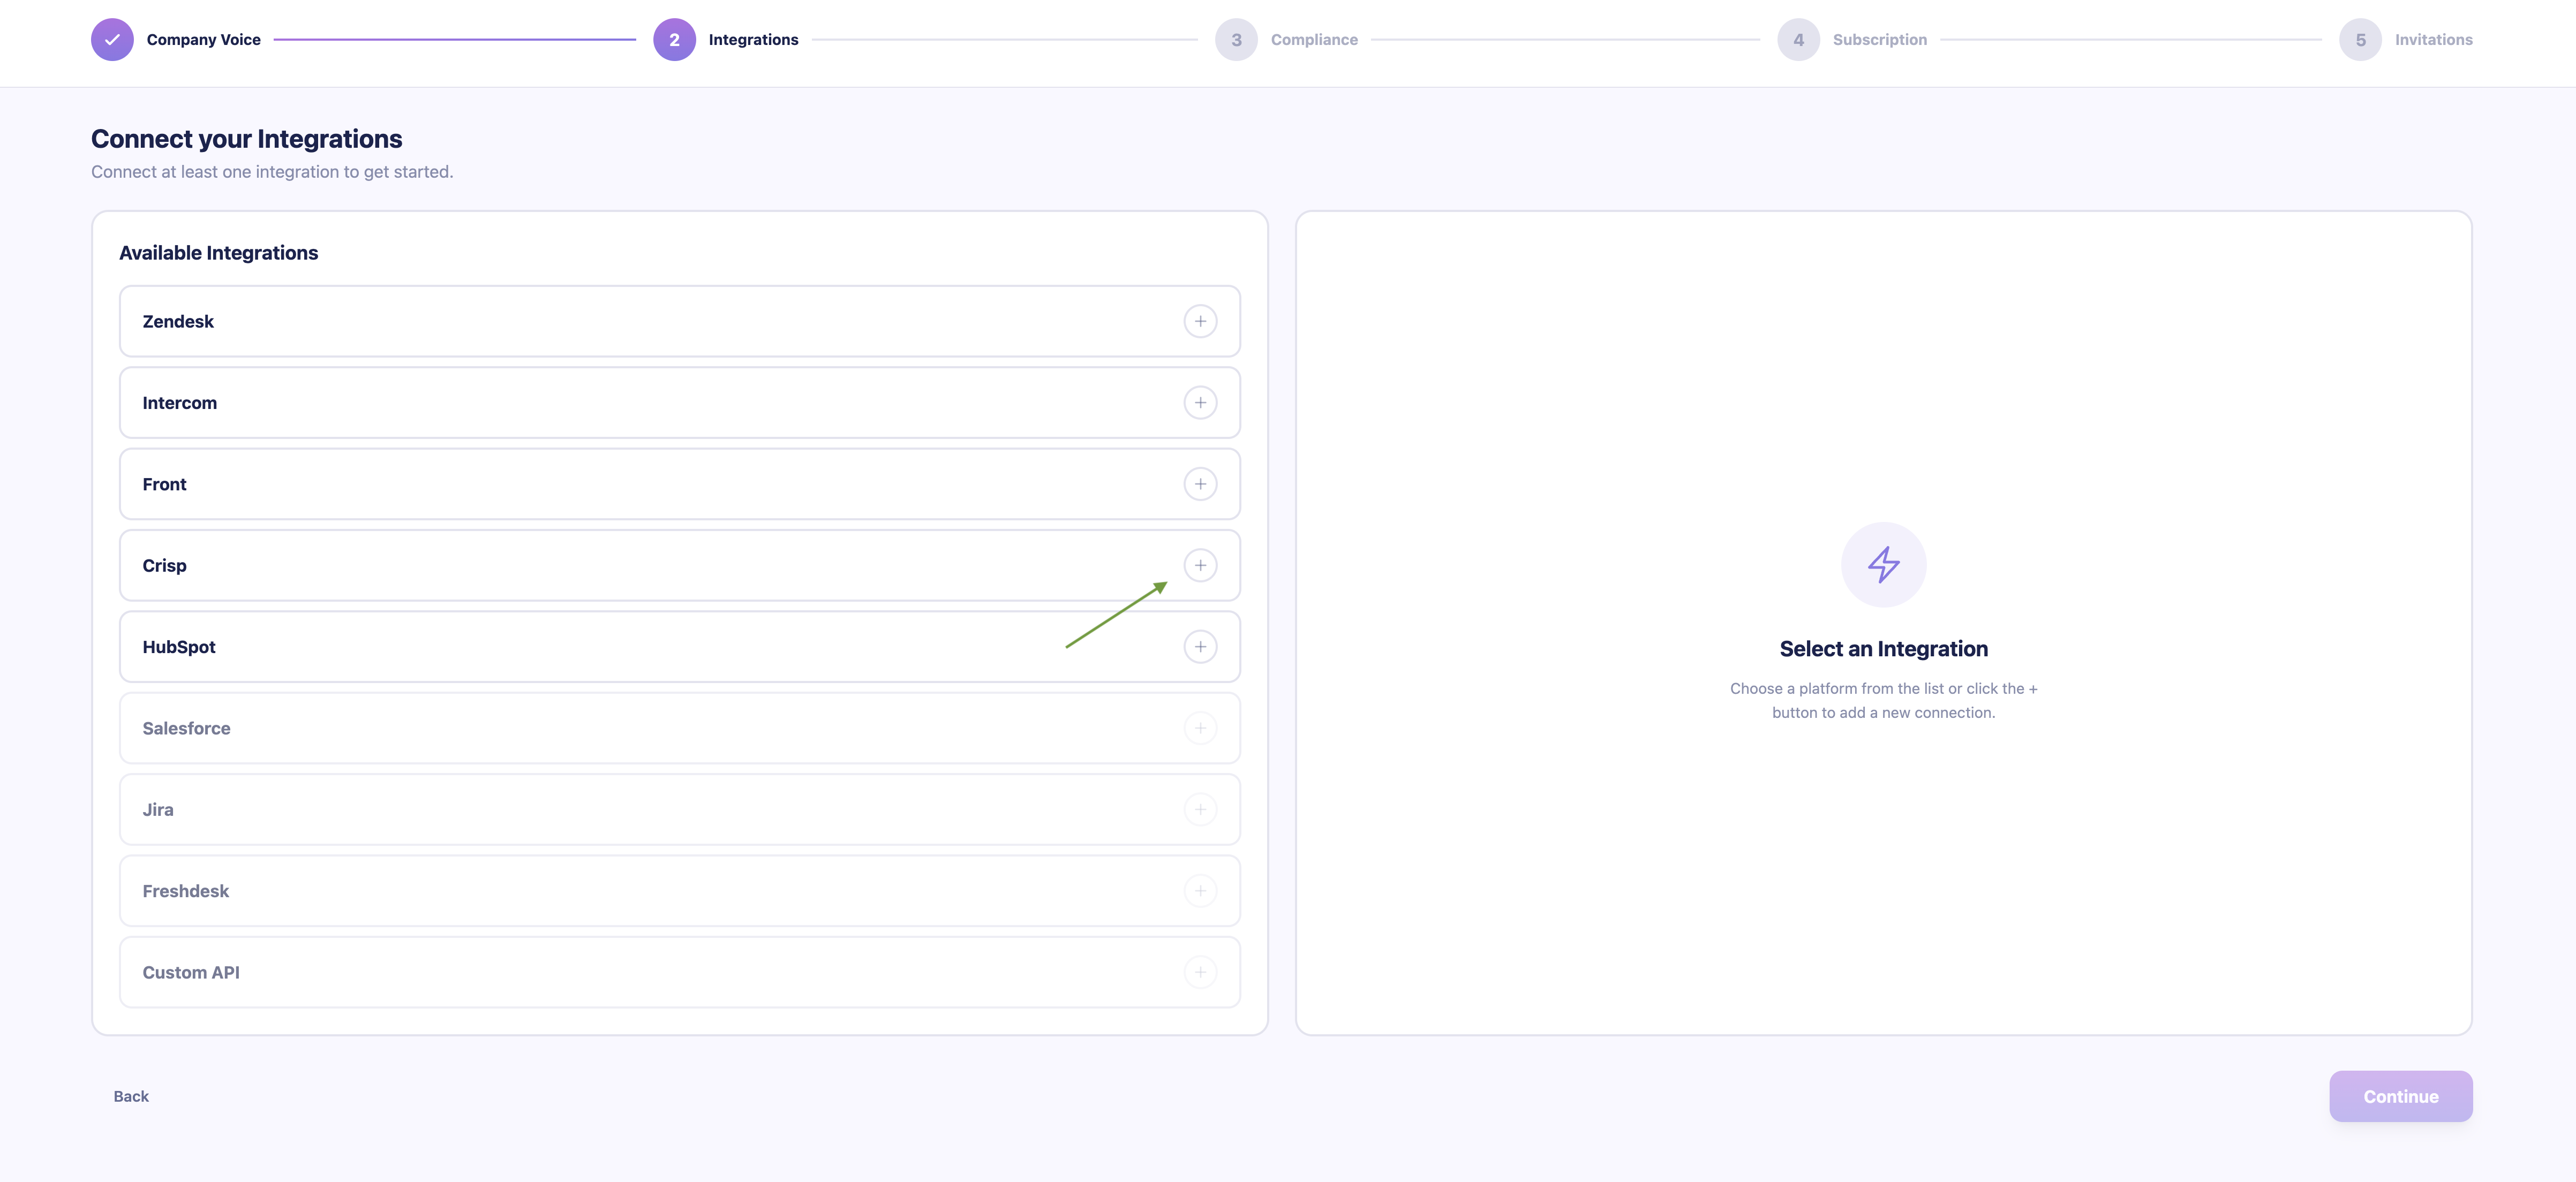Viewport: 2576px width, 1182px height.
Task: Add the Jira integration plus icon
Action: click(x=1200, y=809)
